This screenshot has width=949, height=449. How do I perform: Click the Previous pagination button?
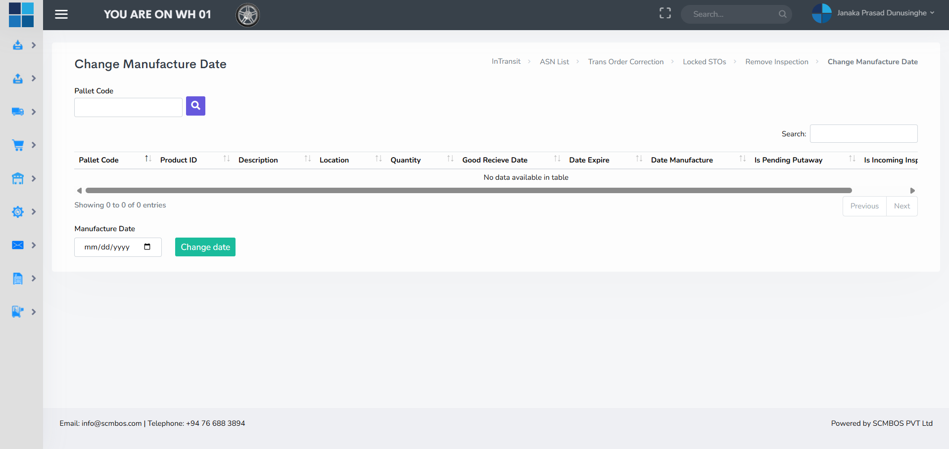864,206
